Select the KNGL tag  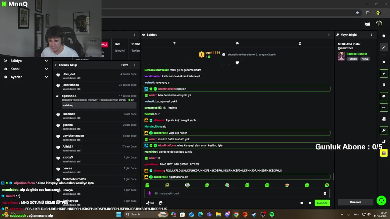point(365,59)
